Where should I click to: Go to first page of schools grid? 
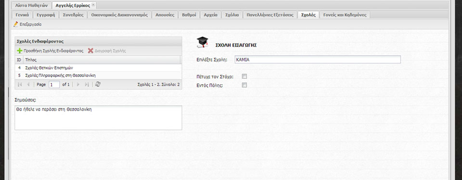20,84
